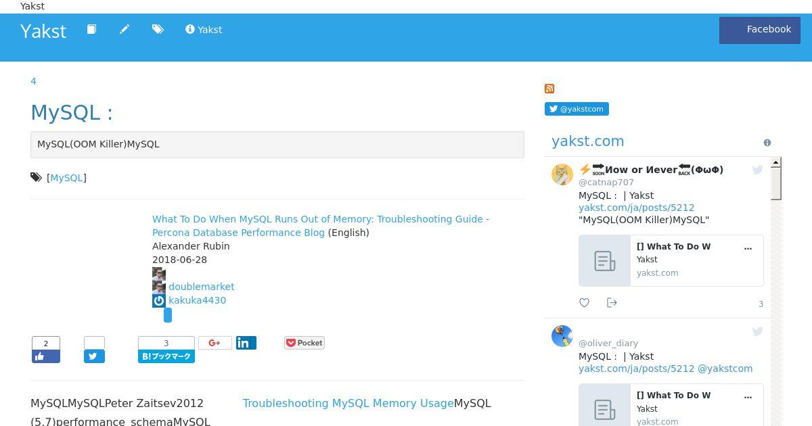Open the info Yakst about link

(204, 30)
